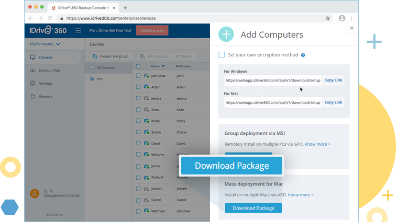The width and height of the screenshot is (398, 222).
Task: Click Know more about GPO deployment
Action: coord(317,144)
